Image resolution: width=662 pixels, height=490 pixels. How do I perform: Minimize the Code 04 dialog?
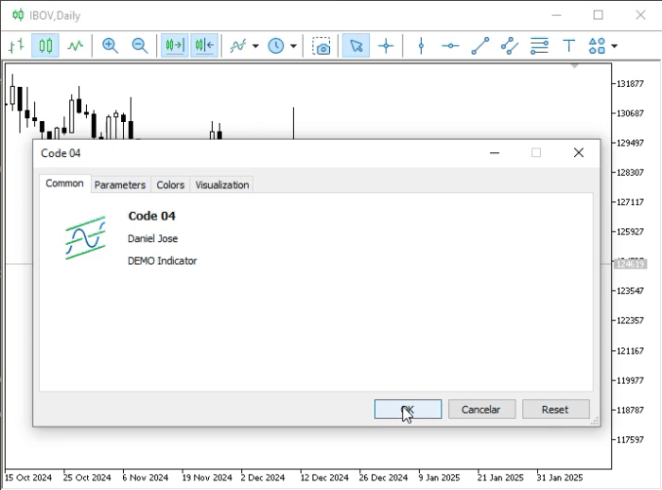coord(495,152)
